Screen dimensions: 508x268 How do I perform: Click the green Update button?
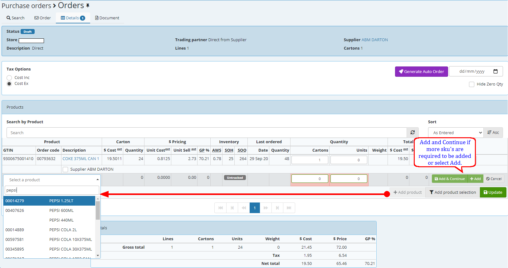click(493, 192)
